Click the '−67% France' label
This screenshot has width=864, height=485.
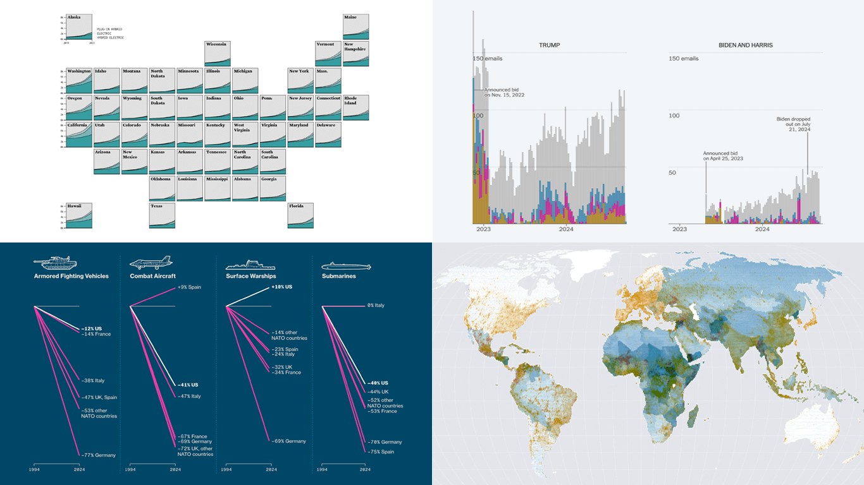pos(192,436)
